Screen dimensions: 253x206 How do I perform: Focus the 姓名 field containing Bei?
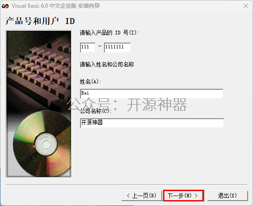[x=151, y=94]
